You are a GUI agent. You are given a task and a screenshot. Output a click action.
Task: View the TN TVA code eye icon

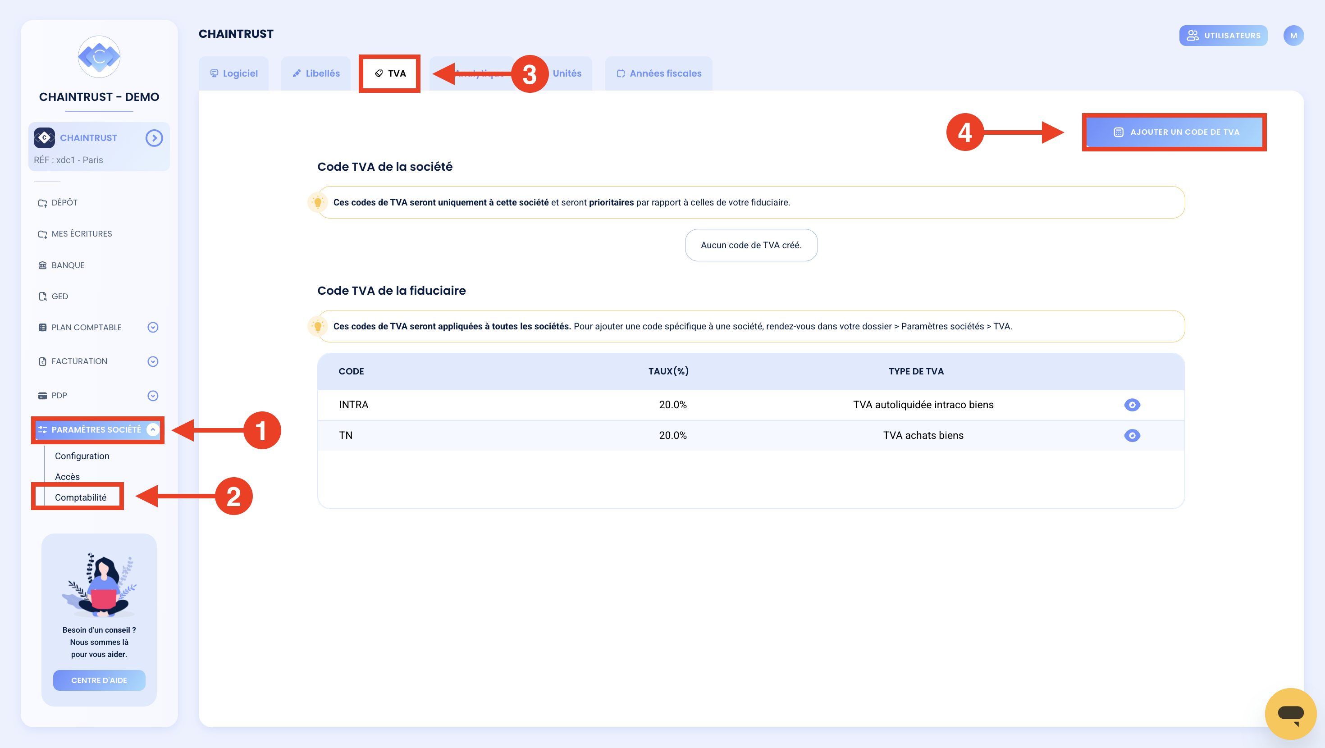pos(1132,435)
